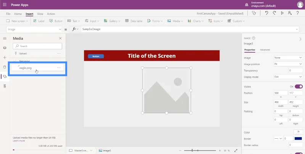This screenshot has width=305, height=154.
Task: Upload a media file
Action: coord(21,53)
